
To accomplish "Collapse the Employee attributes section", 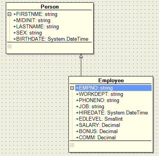I will [x=72, y=88].
